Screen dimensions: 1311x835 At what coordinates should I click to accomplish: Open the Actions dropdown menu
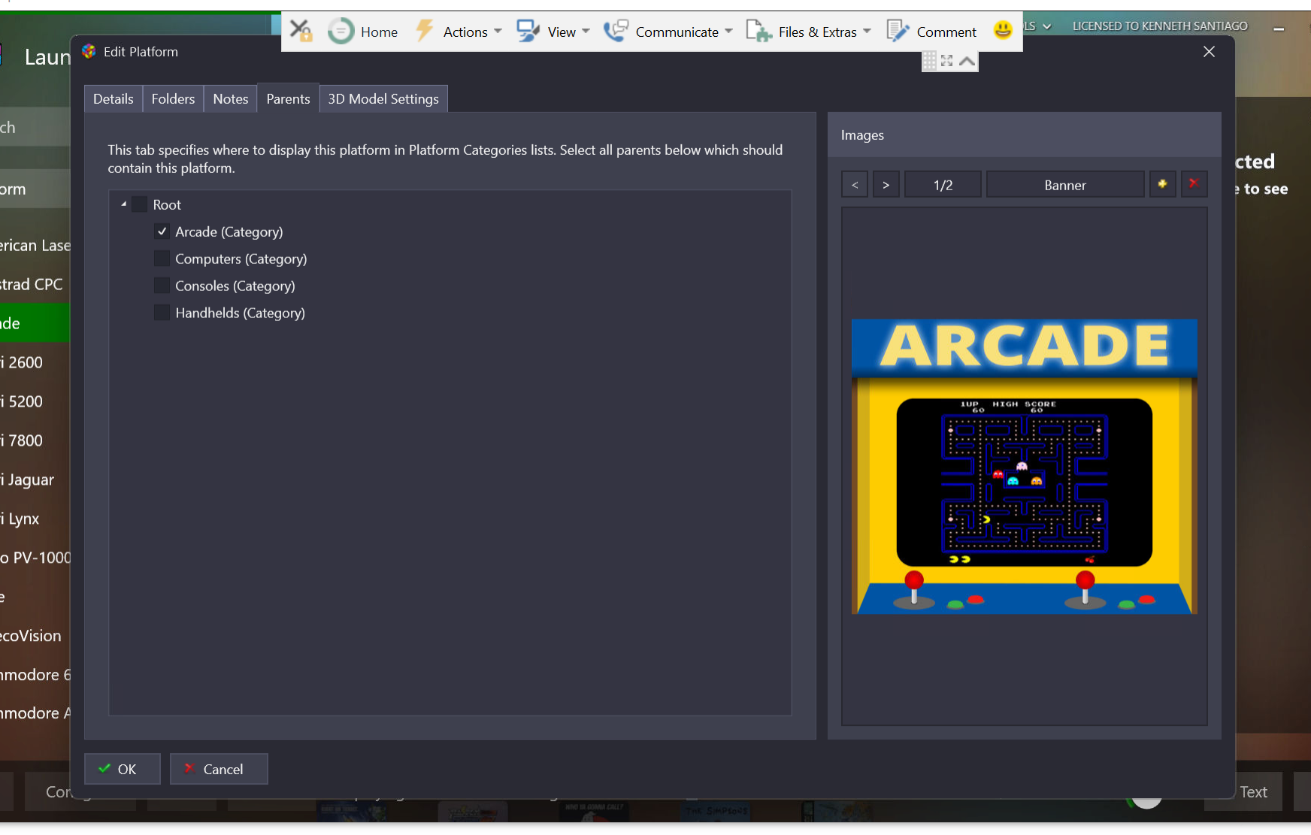coord(498,32)
